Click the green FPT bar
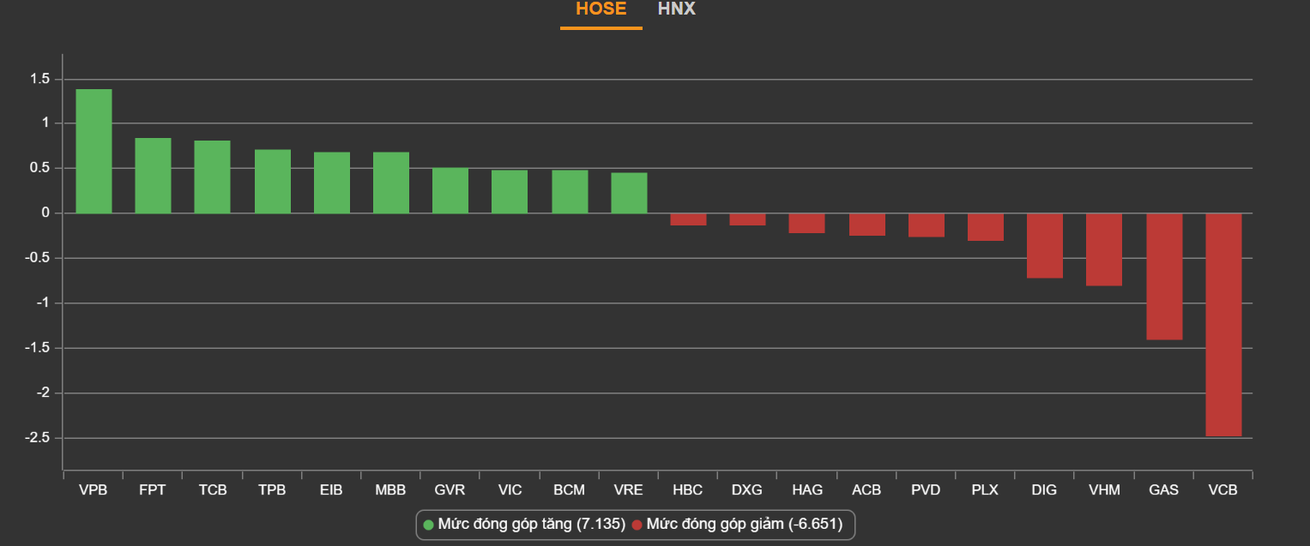The width and height of the screenshot is (1310, 546). [x=153, y=176]
